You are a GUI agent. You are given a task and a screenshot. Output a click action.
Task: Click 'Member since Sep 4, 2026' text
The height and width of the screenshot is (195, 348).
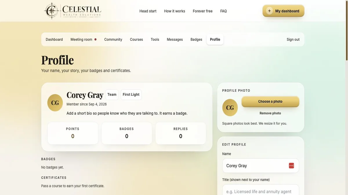[87, 104]
